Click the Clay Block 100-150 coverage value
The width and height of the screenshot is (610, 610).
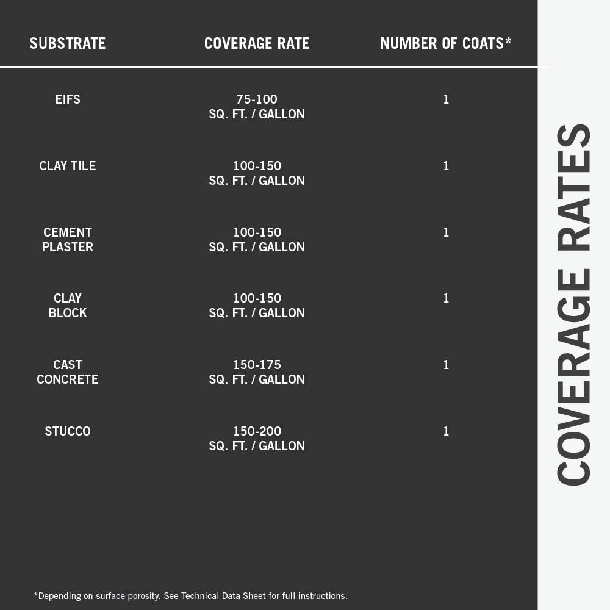point(257,306)
